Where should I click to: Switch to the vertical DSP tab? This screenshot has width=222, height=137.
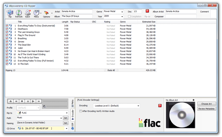[x=73, y=126]
